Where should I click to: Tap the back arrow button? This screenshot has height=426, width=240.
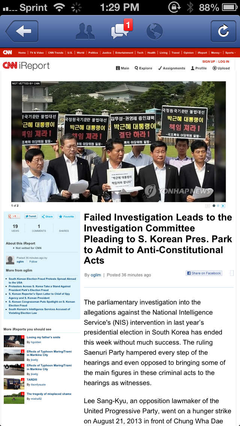coord(22,31)
